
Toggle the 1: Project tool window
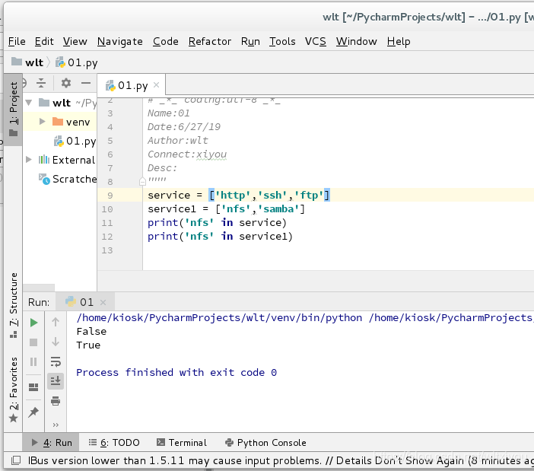[13, 109]
